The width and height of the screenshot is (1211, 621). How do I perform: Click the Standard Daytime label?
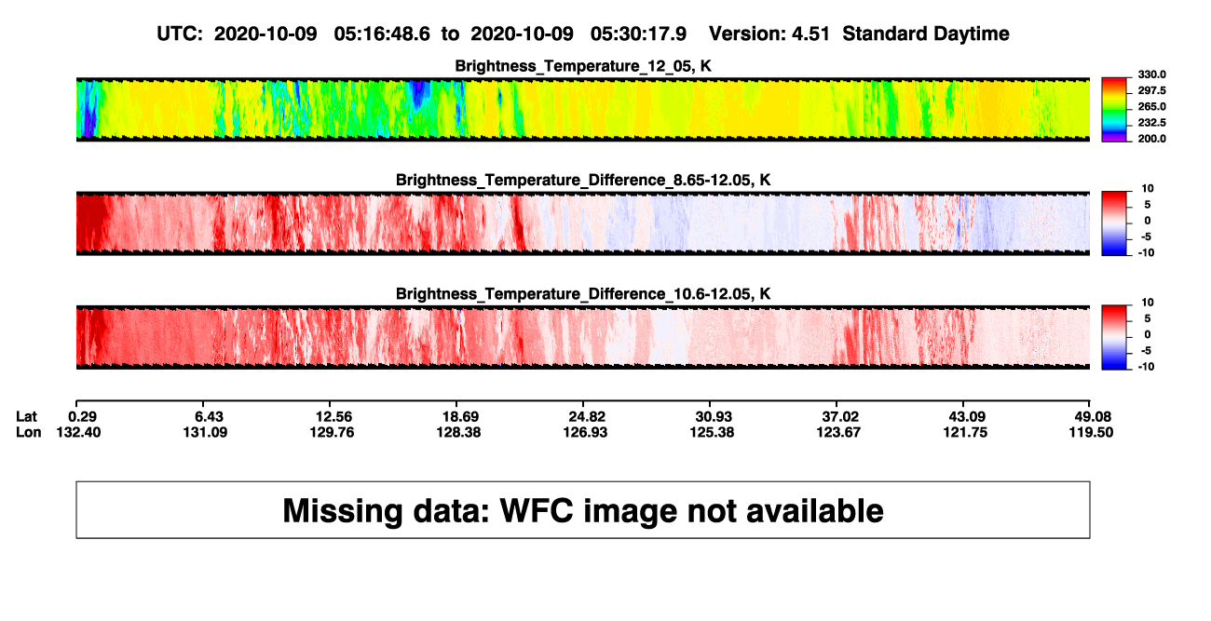coord(926,34)
